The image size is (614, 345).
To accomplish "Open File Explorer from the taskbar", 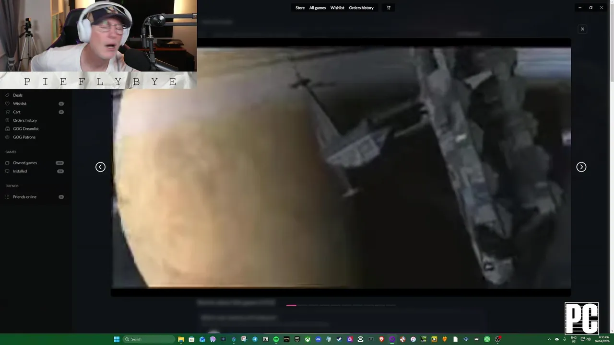I will 181,339.
